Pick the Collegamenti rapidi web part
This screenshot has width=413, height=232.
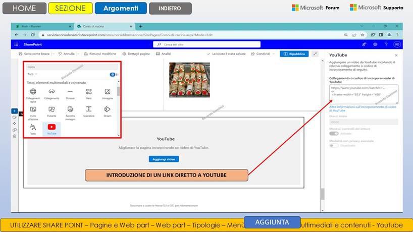click(x=33, y=95)
